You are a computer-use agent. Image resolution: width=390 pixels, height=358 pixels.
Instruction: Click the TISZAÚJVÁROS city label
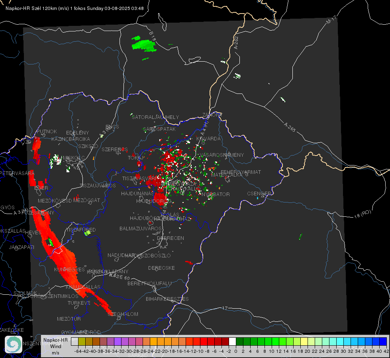tap(98, 186)
